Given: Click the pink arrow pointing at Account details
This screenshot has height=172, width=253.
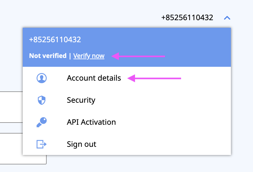Looking at the screenshot, I should (x=154, y=78).
